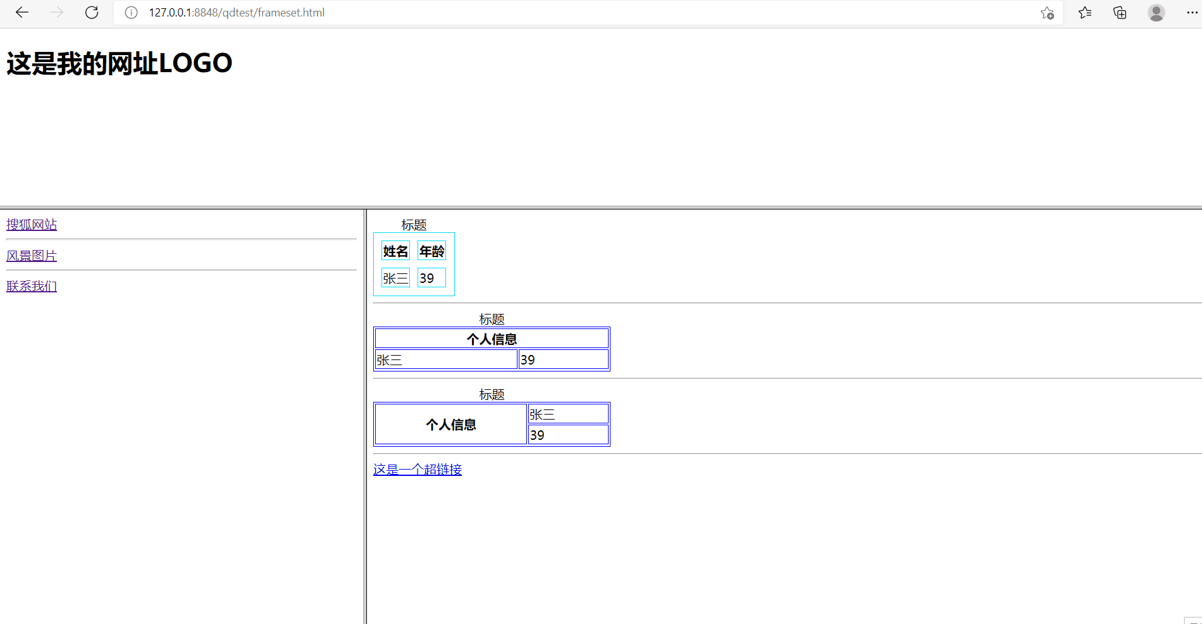Click 39 cell beside the tall 个人信息 cell
Viewport: 1202px width, 624px height.
[568, 435]
